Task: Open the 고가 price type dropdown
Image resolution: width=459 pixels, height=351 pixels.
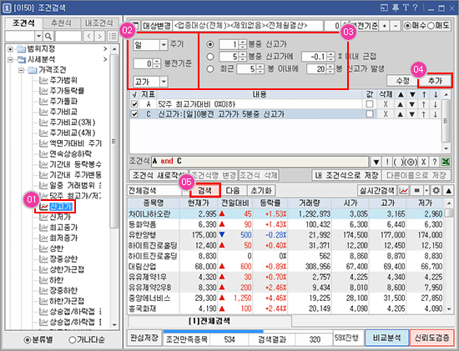Action: 164,82
